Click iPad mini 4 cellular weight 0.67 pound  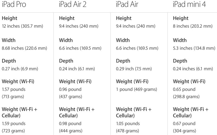(184, 124)
